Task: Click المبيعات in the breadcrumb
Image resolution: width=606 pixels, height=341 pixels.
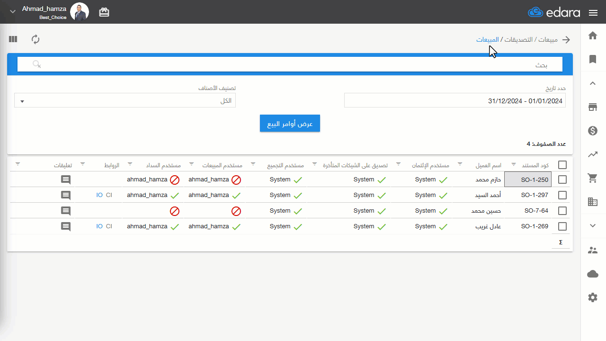Action: (488, 39)
